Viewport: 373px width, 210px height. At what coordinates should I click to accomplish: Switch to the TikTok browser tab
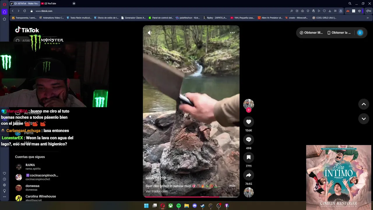pos(24,3)
